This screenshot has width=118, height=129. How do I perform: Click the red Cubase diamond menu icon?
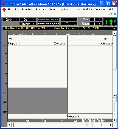click(x=4, y=10)
